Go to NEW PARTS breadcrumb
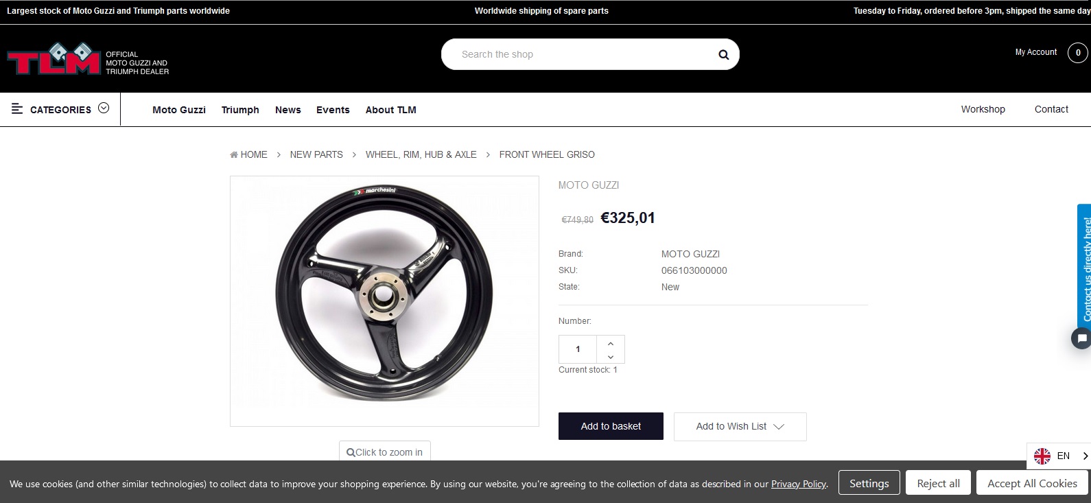1091x503 pixels. (316, 154)
